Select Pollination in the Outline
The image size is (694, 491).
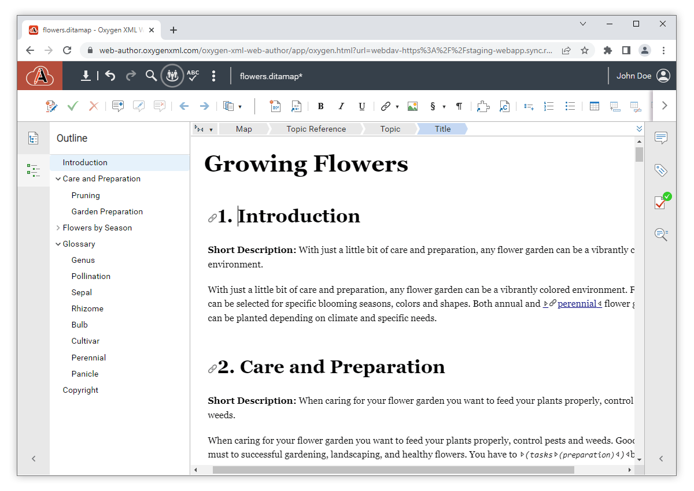coord(91,276)
